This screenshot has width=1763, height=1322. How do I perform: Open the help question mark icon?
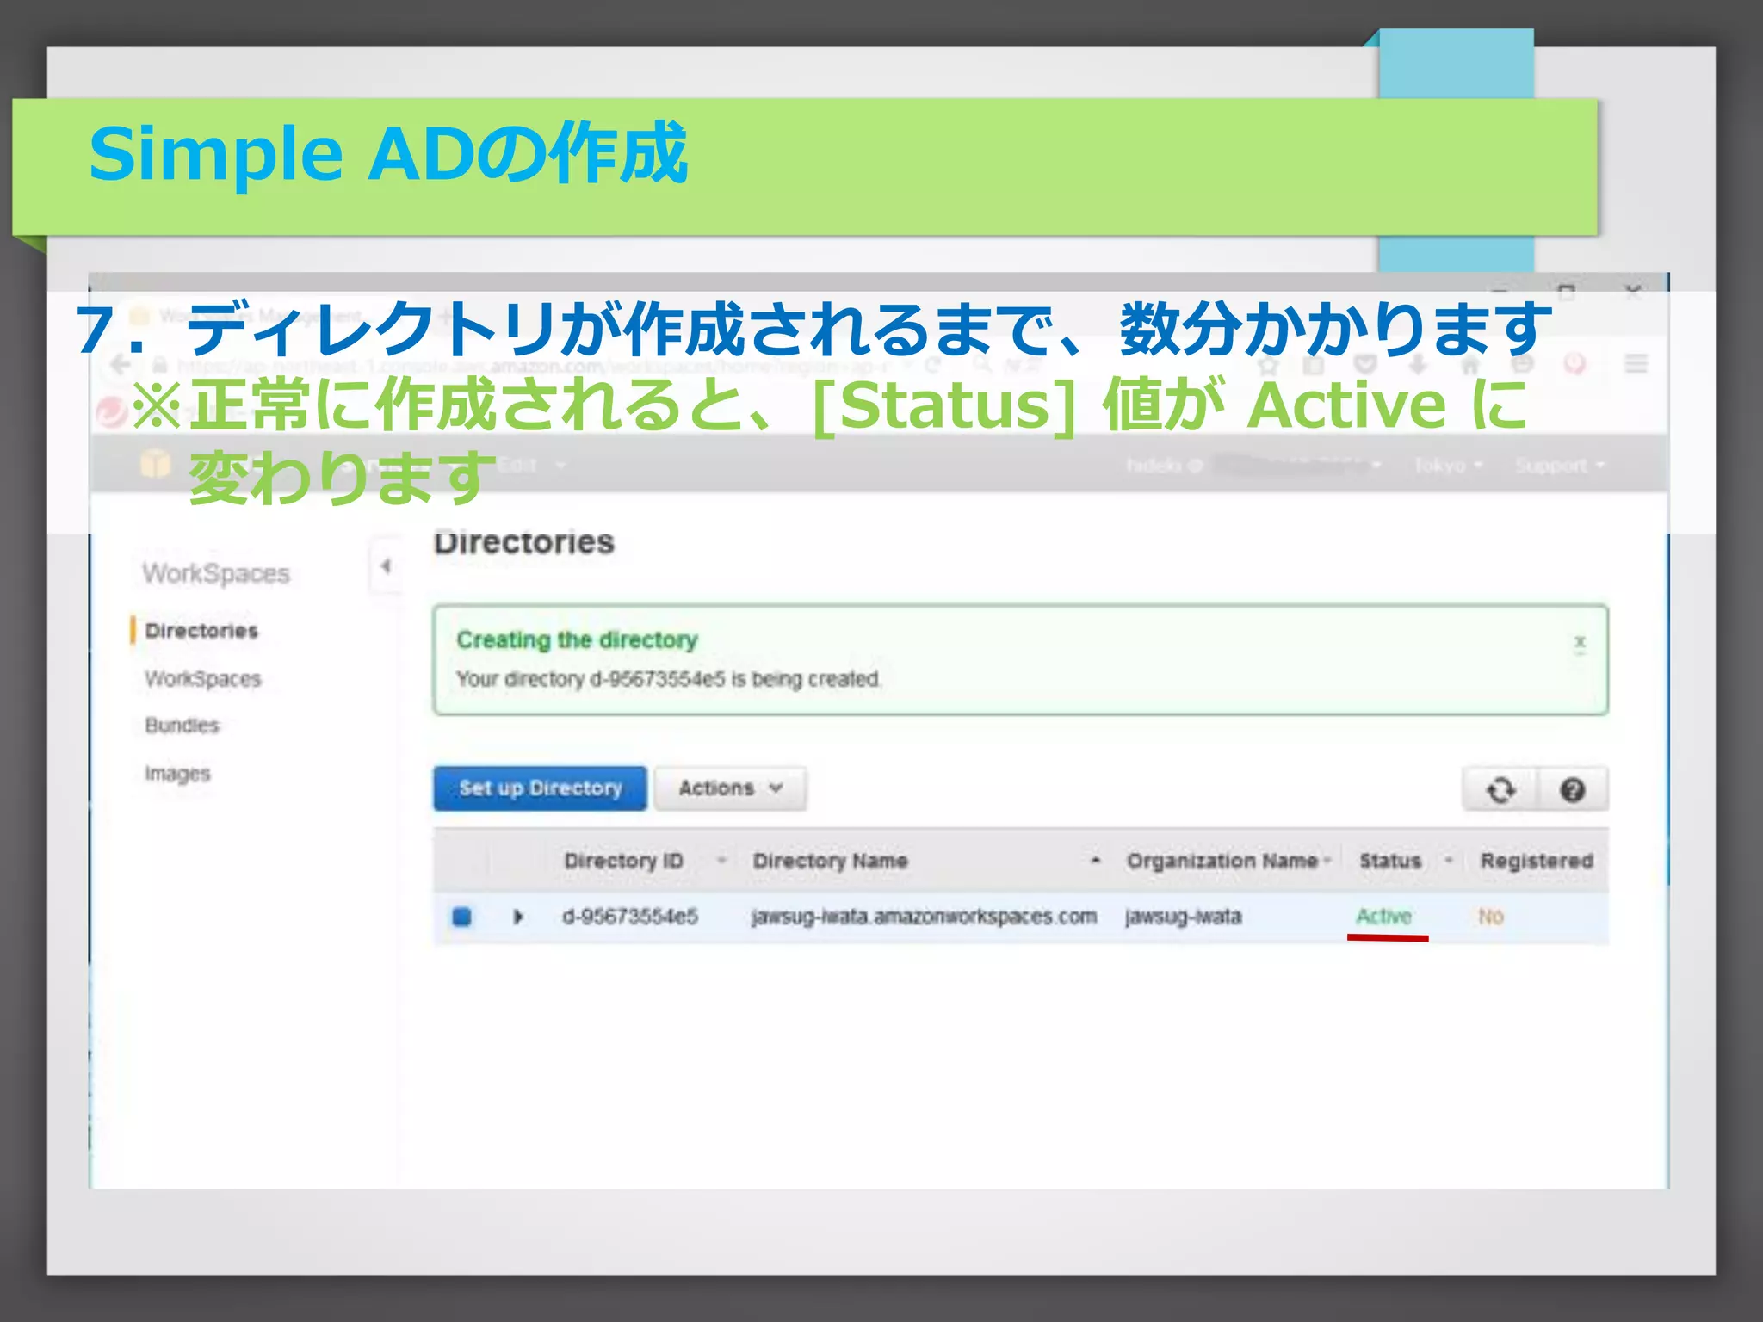point(1572,789)
